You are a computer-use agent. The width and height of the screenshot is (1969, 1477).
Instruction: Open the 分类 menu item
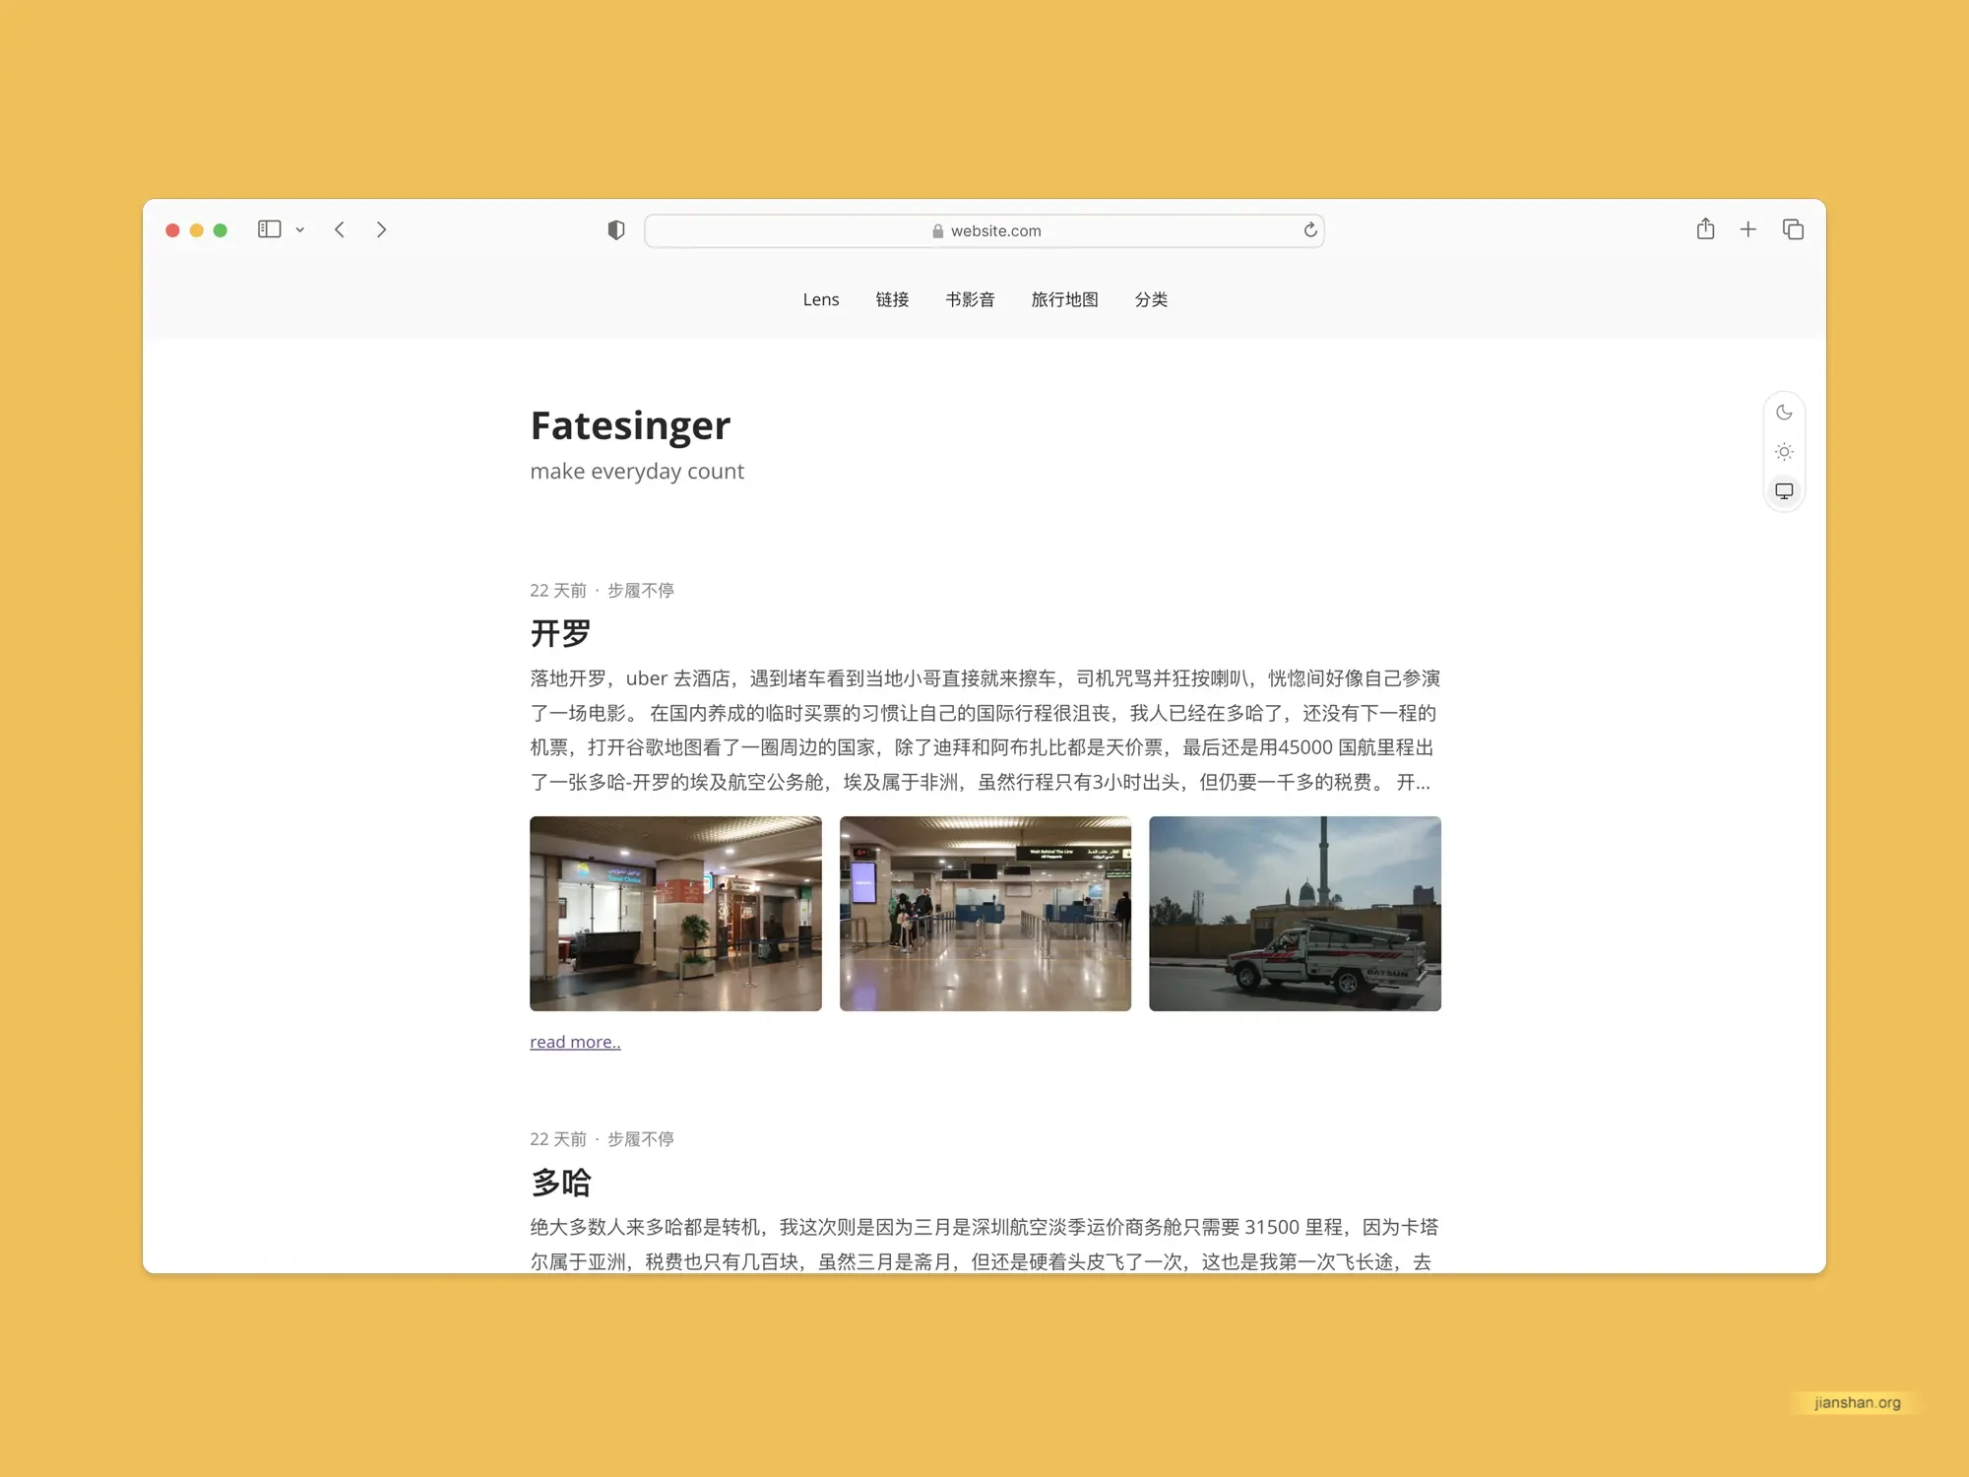coord(1151,299)
